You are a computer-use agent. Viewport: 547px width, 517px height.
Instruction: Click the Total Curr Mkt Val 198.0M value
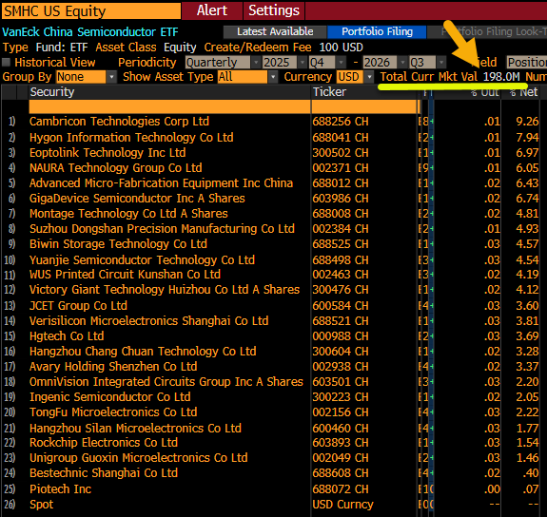point(501,77)
